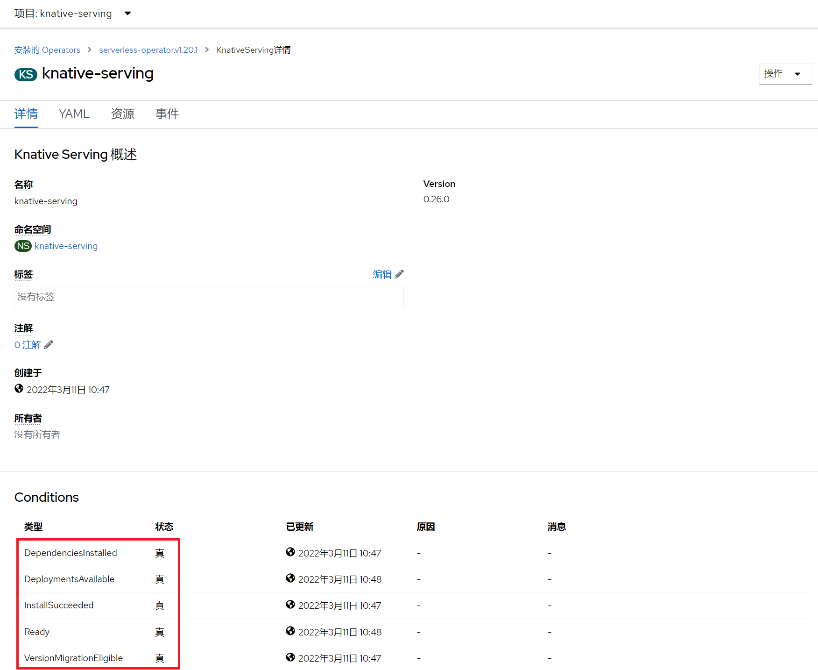Select the knative-serving name value under 名称
Image resolution: width=818 pixels, height=670 pixels.
click(x=46, y=201)
